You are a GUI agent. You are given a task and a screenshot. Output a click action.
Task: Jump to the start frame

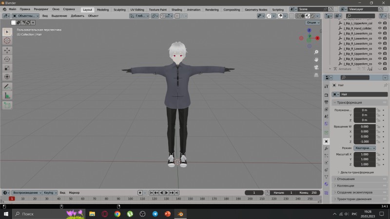coord(151,193)
